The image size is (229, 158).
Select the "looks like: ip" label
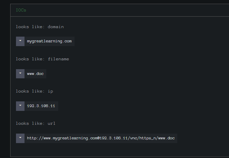point(34,91)
